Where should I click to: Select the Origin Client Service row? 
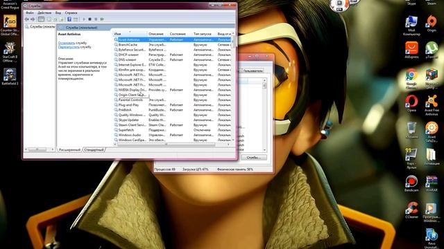[x=173, y=95]
